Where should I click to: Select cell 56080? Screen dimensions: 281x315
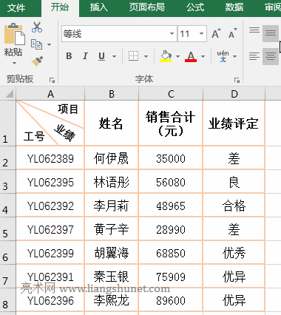[x=171, y=182]
